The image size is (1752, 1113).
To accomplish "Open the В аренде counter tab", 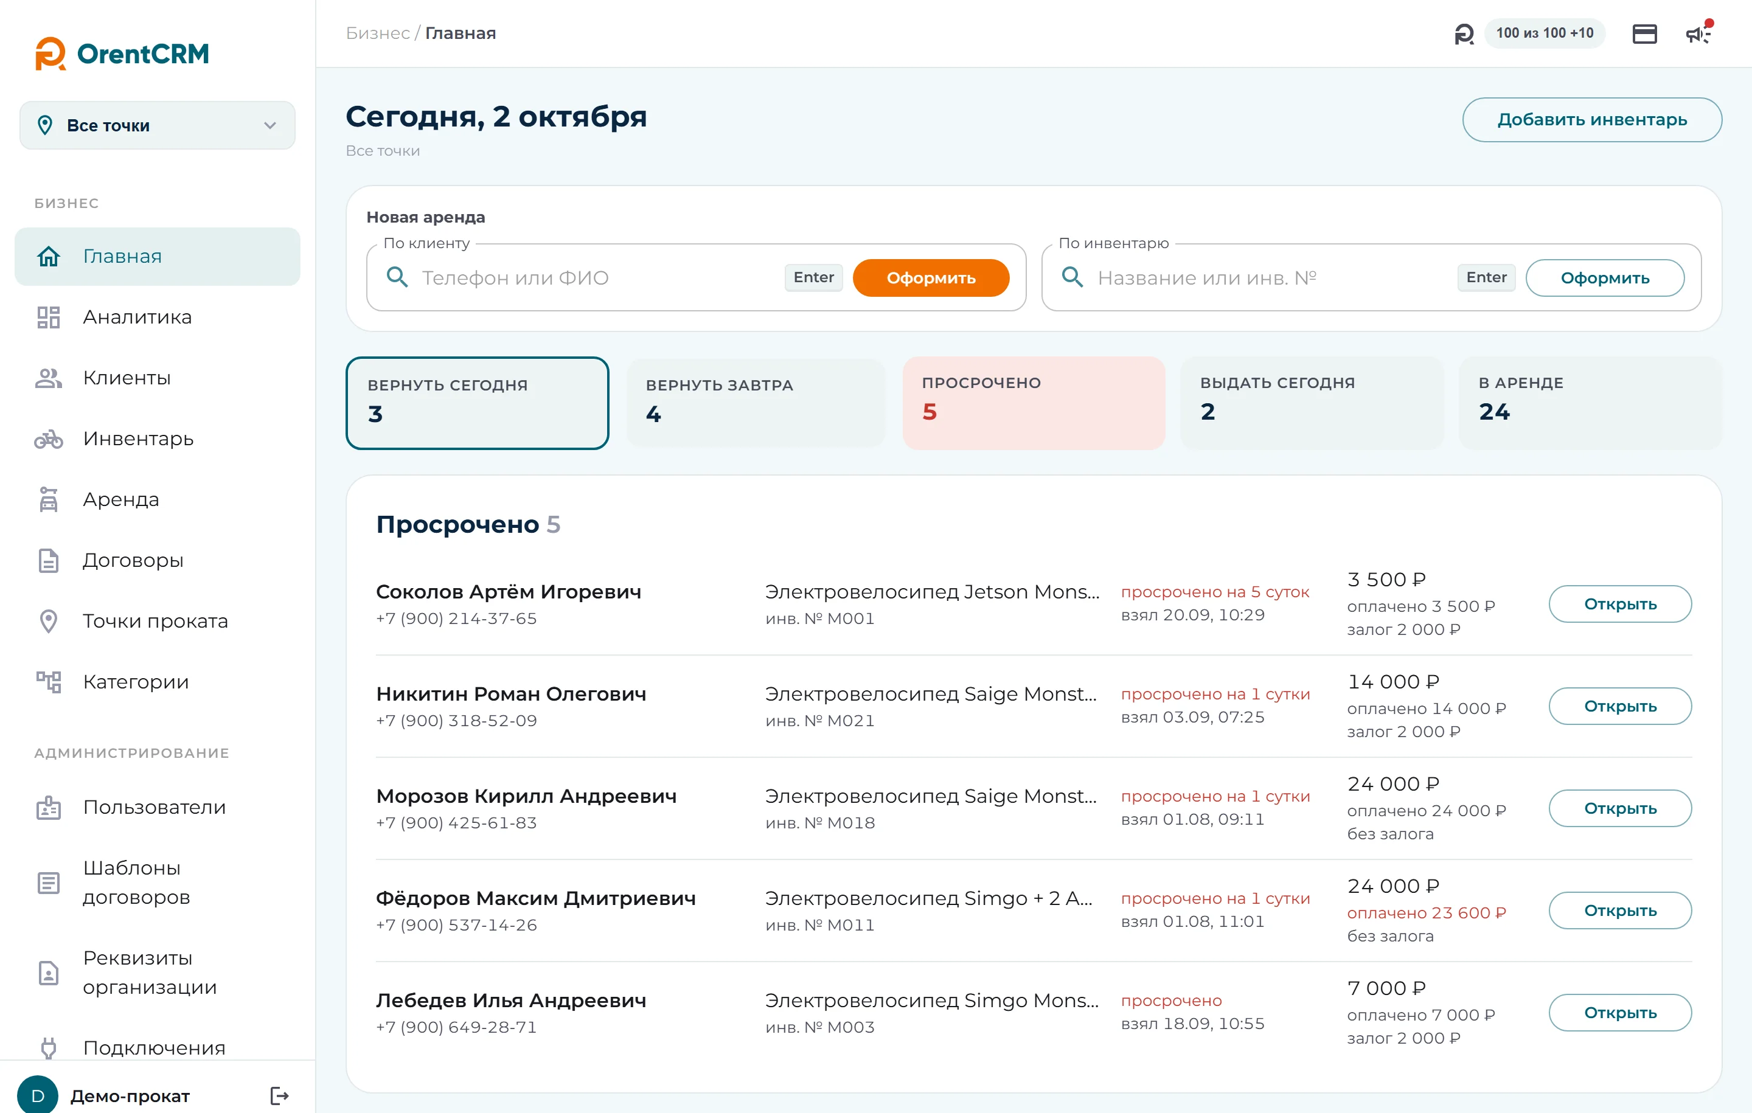I will (1590, 403).
